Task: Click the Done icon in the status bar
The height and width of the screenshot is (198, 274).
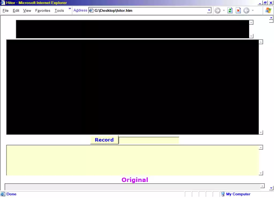Action: pos(3,194)
